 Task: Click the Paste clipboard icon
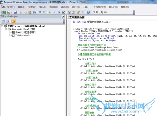(30, 12)
